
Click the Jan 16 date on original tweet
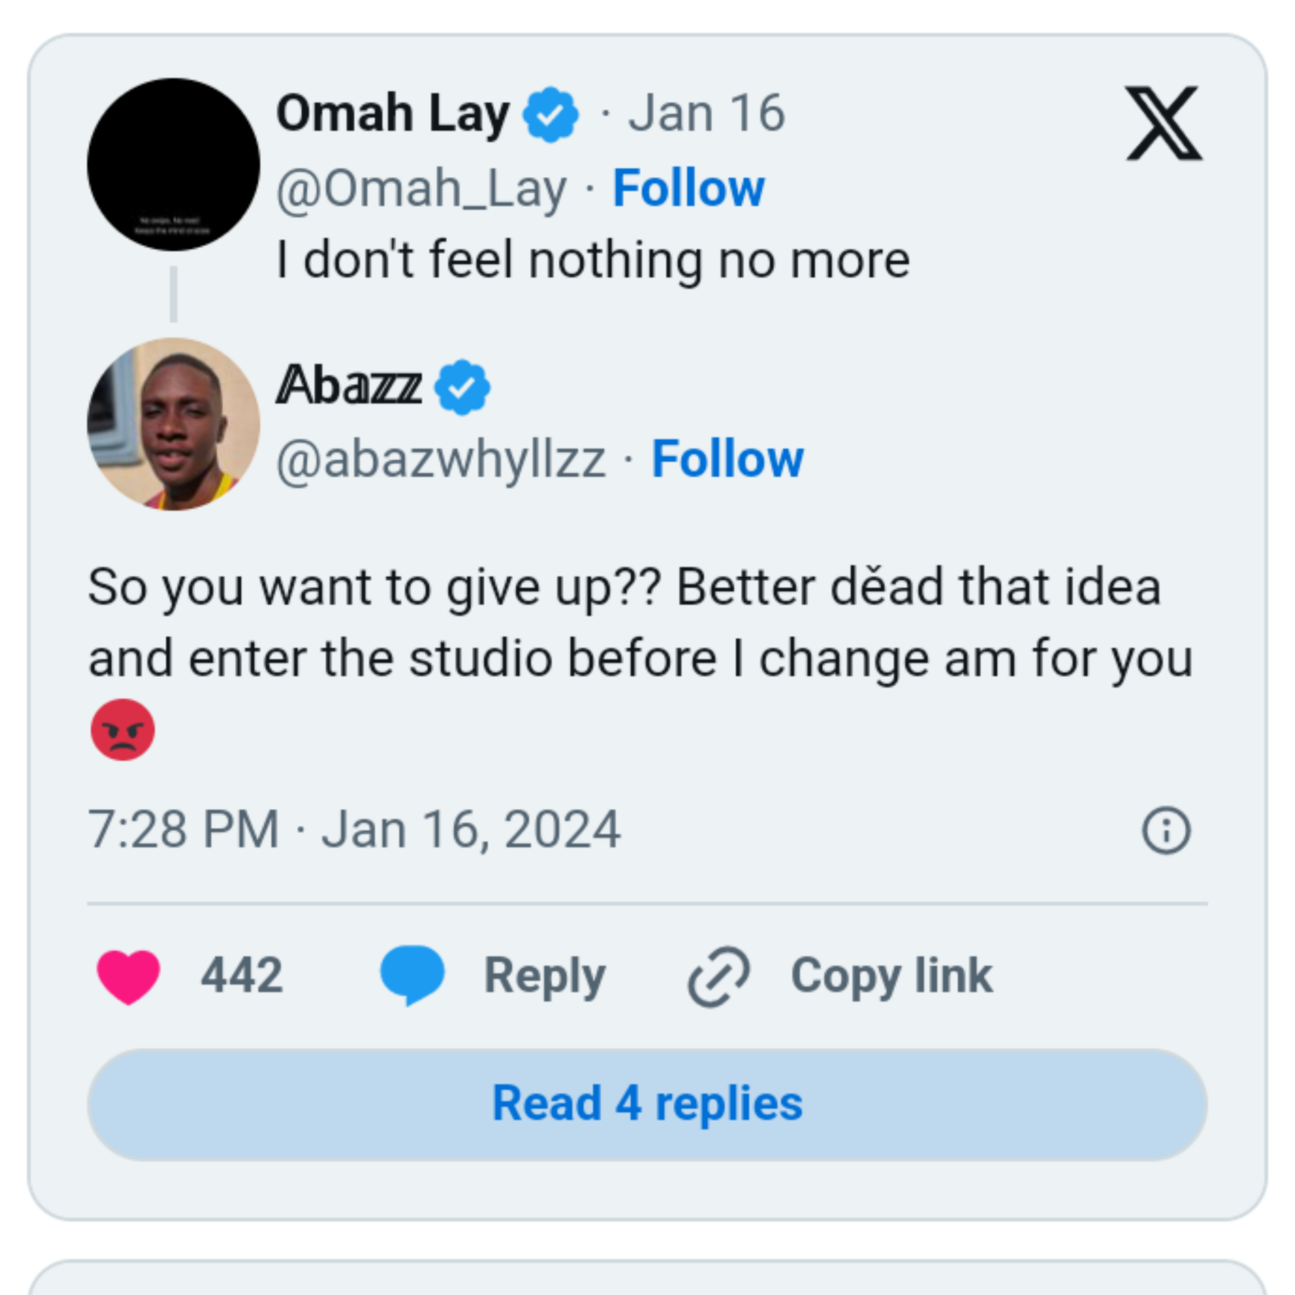(706, 113)
